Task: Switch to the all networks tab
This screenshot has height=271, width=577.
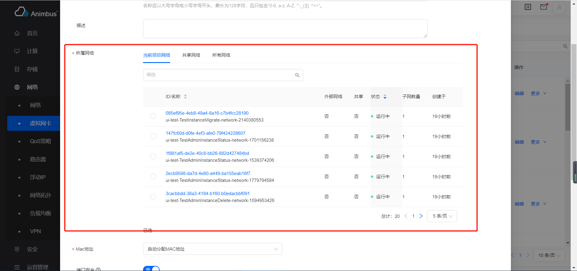Action: coord(221,55)
